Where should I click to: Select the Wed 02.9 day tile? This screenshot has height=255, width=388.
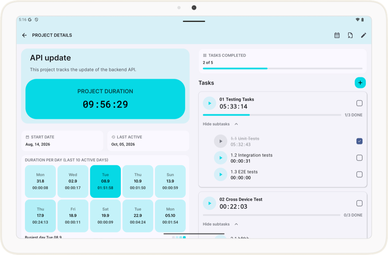pos(73,181)
